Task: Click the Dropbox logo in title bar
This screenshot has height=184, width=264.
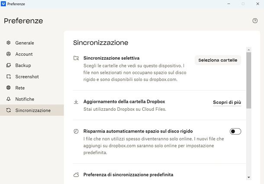Action: point(3,4)
